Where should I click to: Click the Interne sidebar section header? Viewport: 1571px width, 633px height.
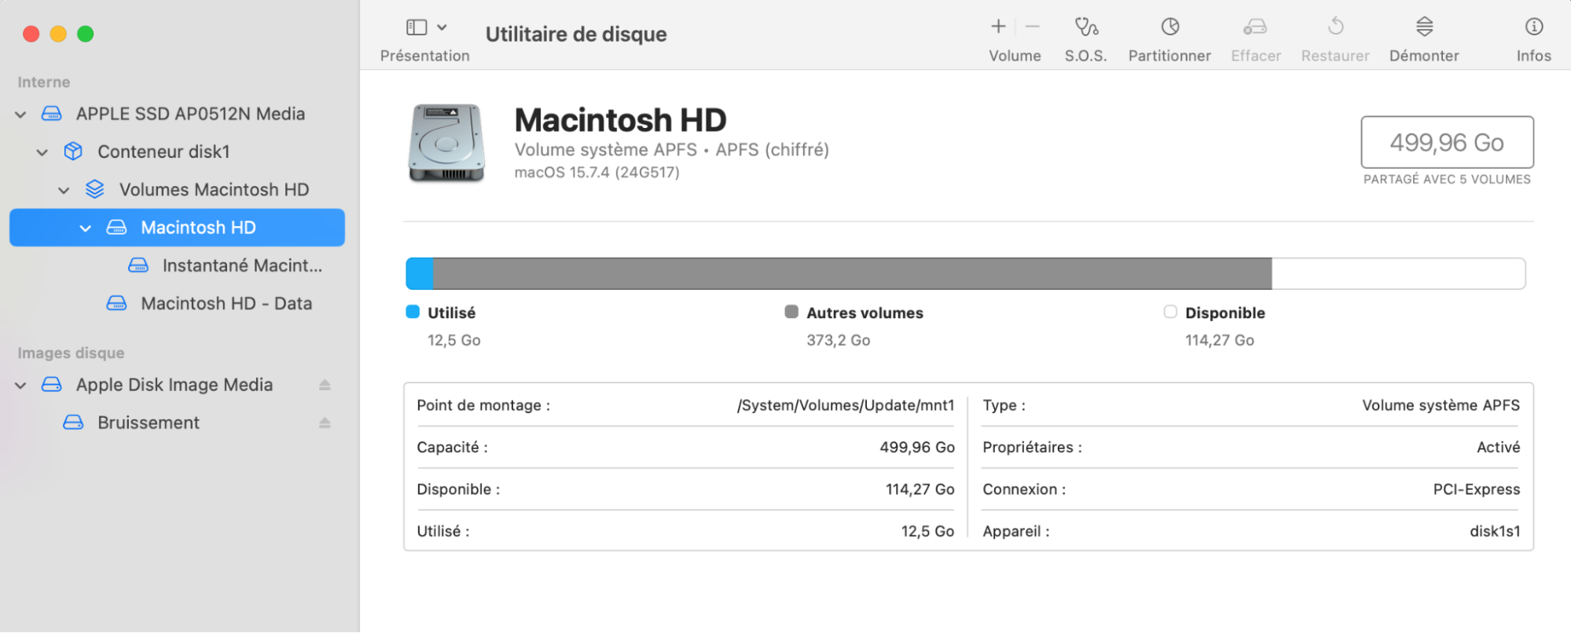[x=44, y=82]
